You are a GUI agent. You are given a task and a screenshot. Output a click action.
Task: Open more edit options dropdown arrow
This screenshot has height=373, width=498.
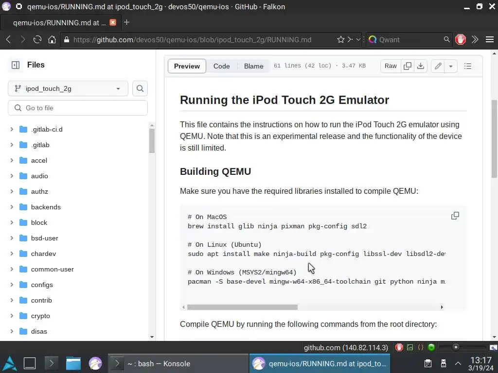[450, 66]
